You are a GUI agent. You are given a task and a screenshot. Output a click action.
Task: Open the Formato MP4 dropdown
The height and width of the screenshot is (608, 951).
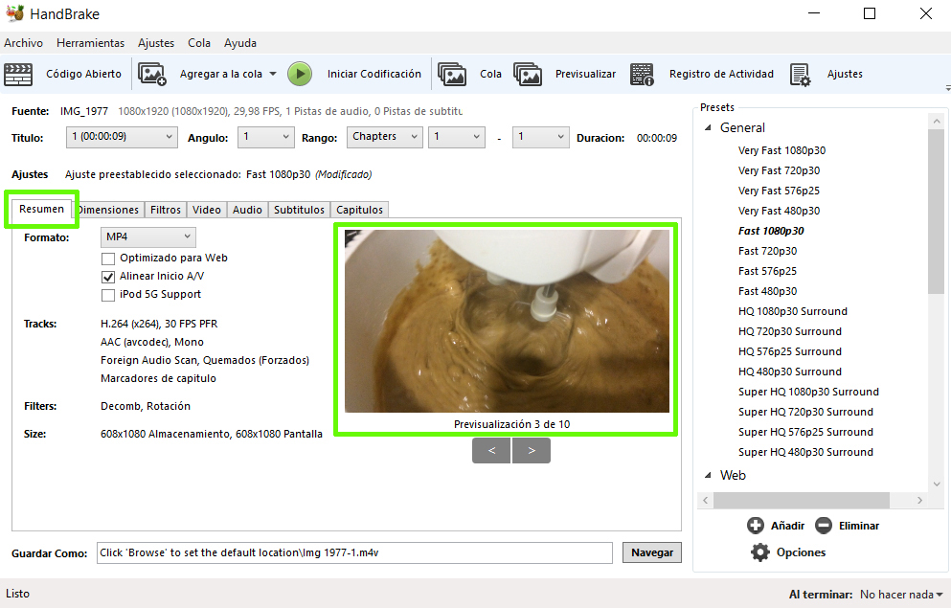click(x=148, y=236)
